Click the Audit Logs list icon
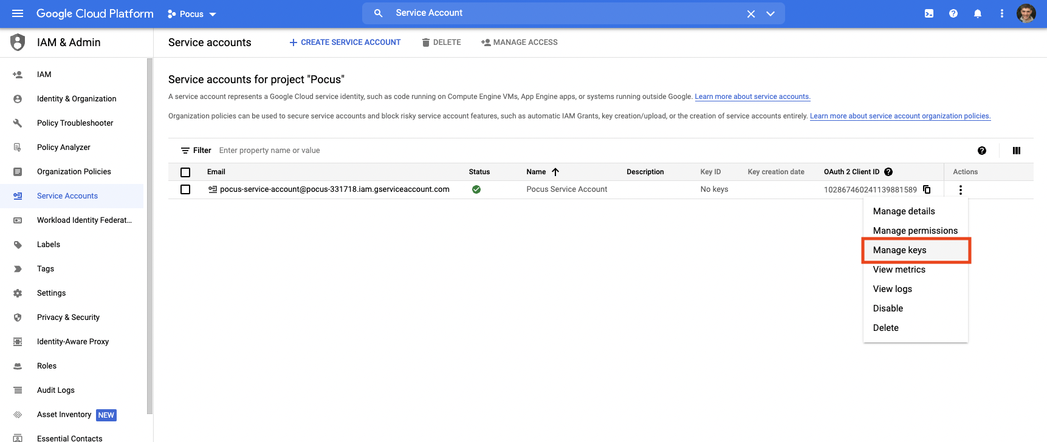Viewport: 1047px width, 442px height. pos(18,390)
